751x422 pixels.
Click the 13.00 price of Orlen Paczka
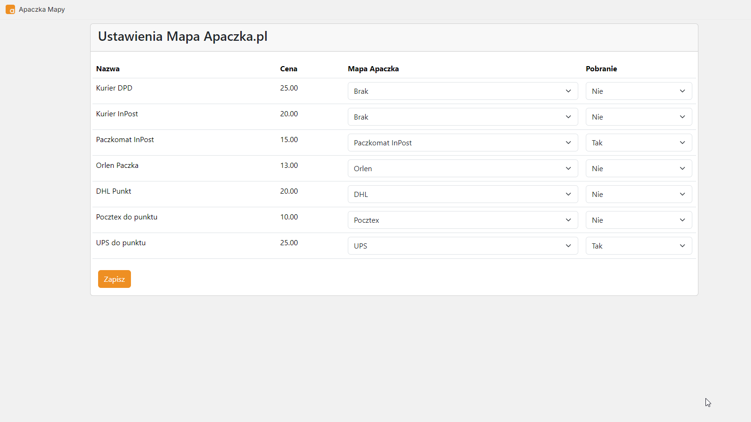click(289, 166)
